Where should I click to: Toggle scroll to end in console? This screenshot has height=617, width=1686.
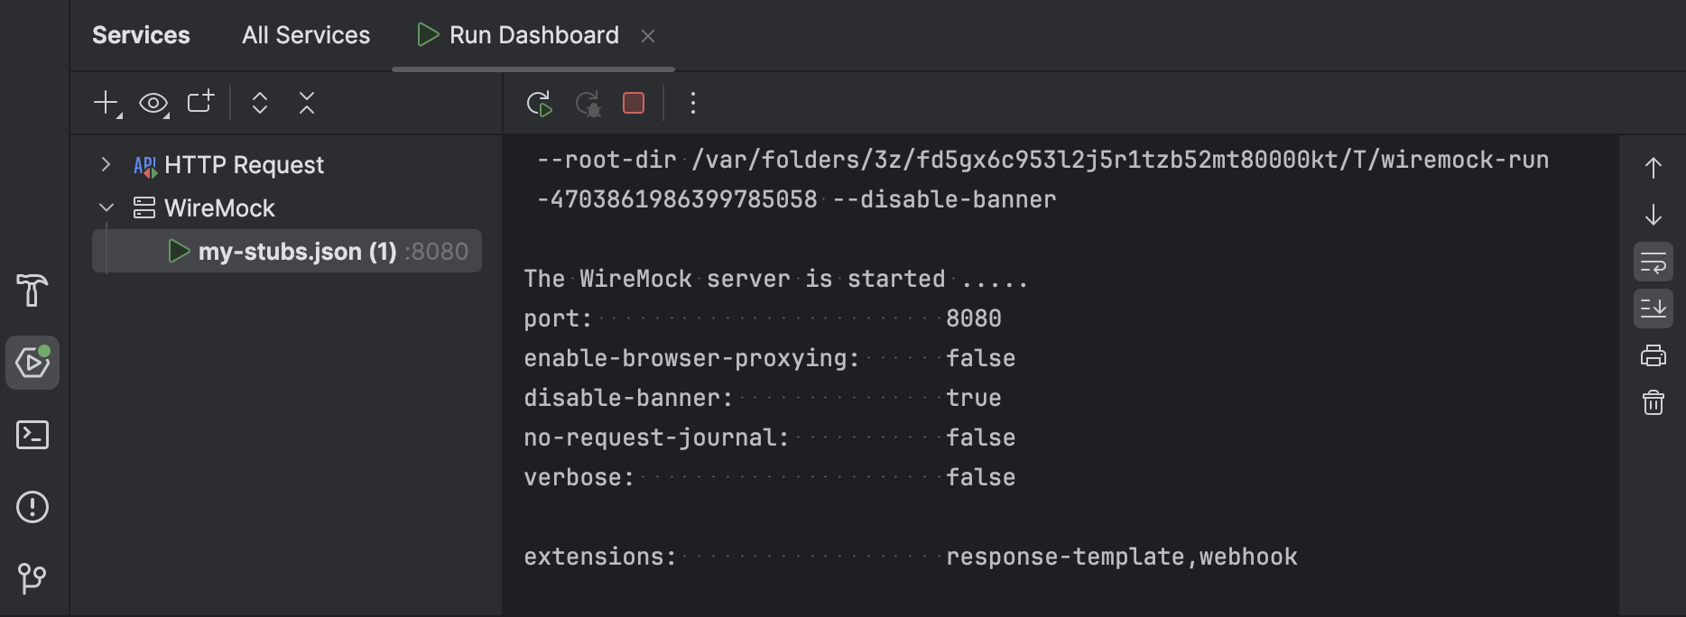tap(1654, 308)
